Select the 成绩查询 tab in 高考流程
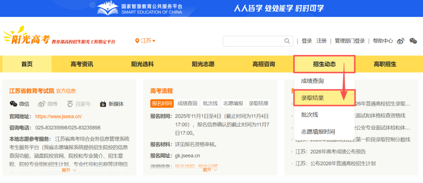The image size is (423, 183). 187,103
